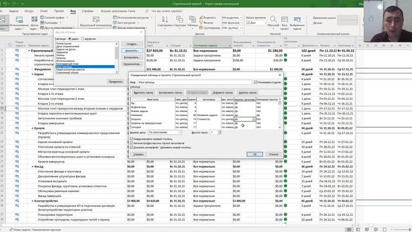Viewport: 412px width, 232px height.
Task: Open the Задача ribbon tab
Action: point(14,11)
